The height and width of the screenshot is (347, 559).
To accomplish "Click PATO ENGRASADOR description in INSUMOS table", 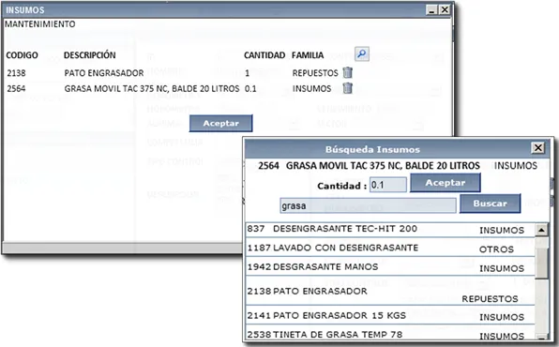I will point(104,73).
